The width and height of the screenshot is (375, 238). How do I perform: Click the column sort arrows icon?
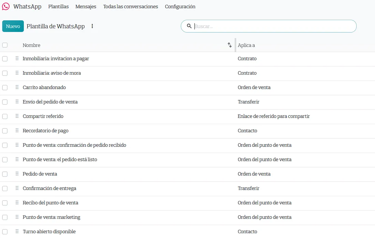[x=229, y=45]
